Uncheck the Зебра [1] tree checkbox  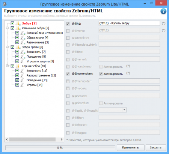[x=12, y=23]
